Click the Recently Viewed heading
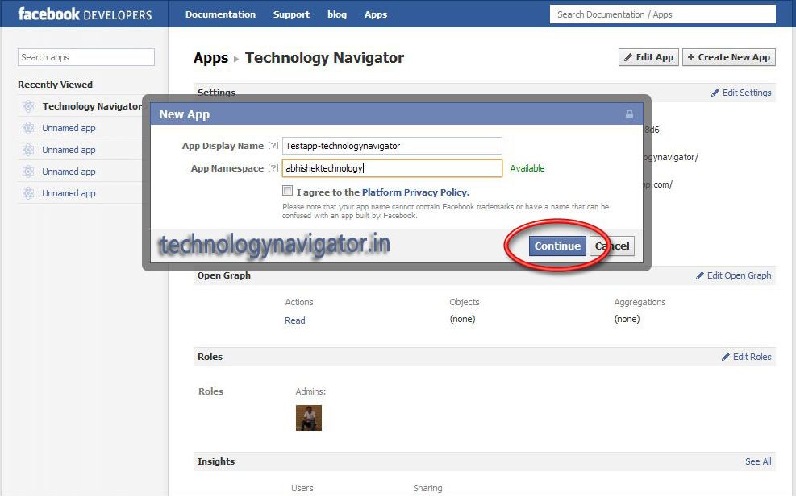Image resolution: width=796 pixels, height=496 pixels. tap(56, 85)
